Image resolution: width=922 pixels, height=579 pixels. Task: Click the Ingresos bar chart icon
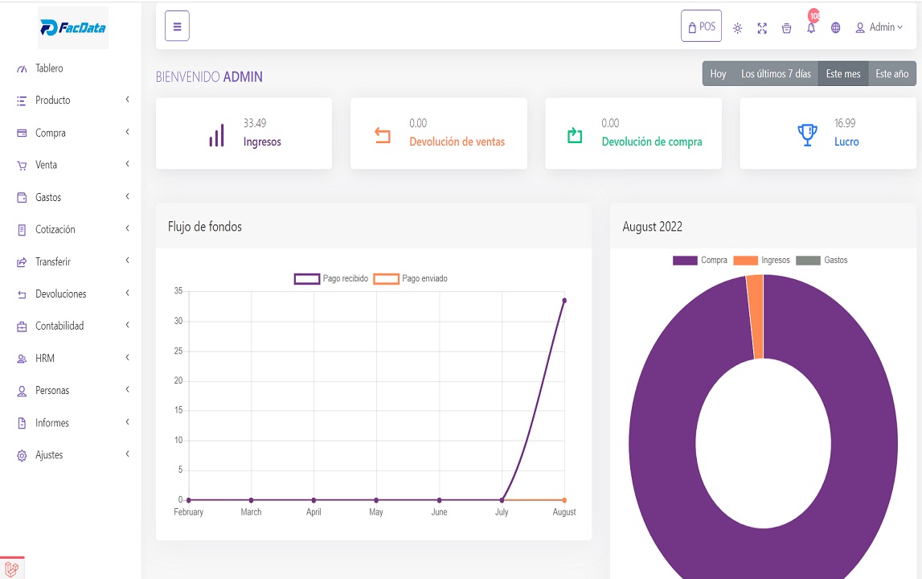tap(215, 134)
